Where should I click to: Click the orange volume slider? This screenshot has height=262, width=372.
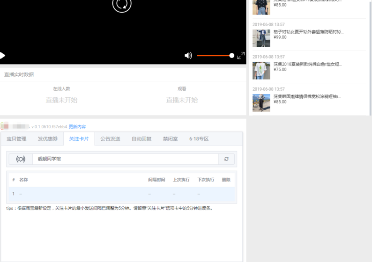(215, 56)
